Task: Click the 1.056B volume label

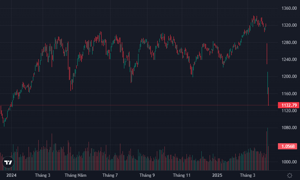Action: (x=288, y=146)
